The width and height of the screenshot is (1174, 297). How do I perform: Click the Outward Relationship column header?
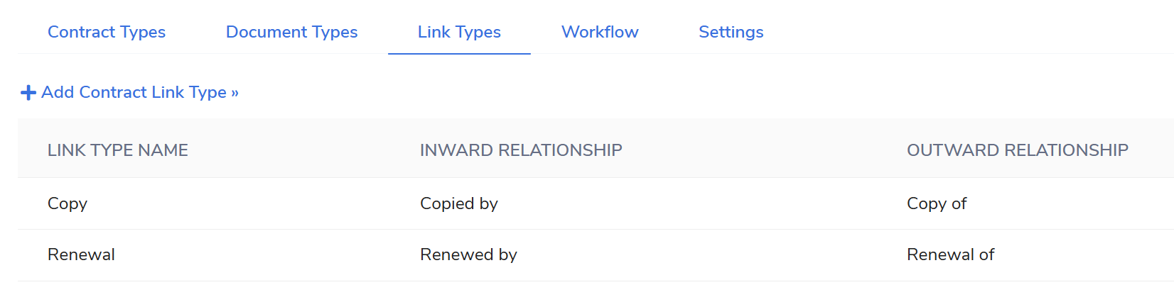click(1017, 150)
